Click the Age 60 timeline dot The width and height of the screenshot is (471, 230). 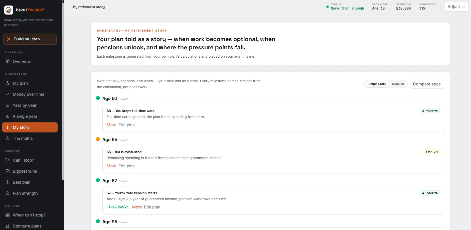pos(98,98)
